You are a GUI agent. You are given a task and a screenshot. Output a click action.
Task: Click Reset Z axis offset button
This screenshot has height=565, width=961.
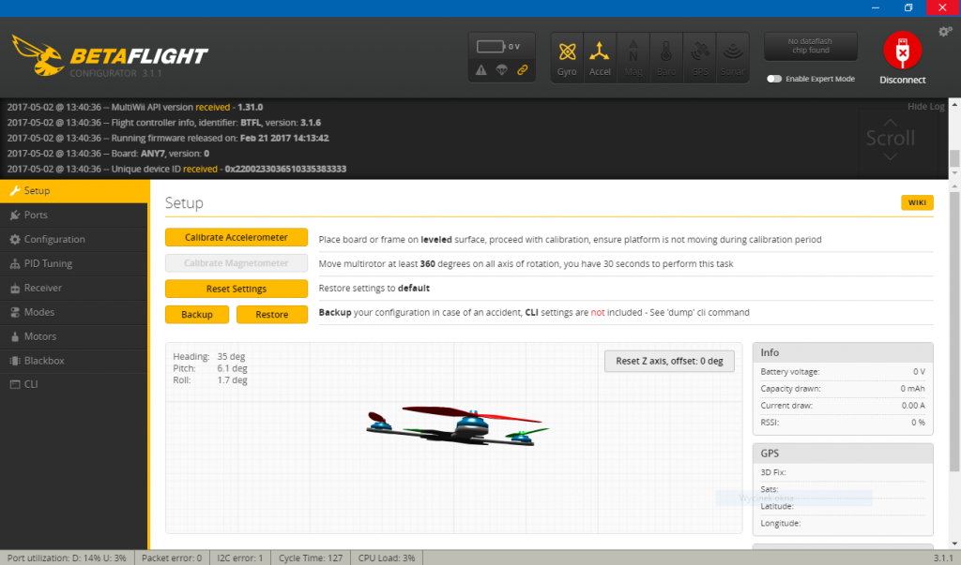pyautogui.click(x=668, y=361)
